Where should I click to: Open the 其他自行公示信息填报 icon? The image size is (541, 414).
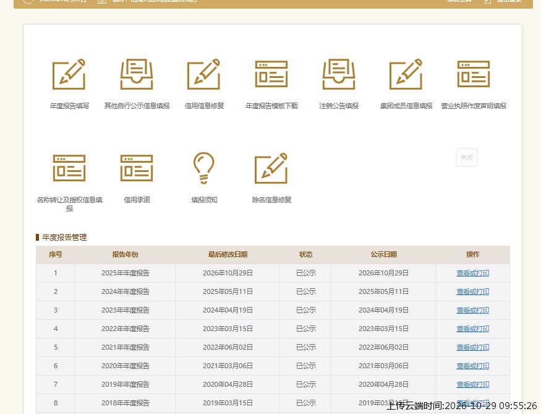(x=137, y=74)
